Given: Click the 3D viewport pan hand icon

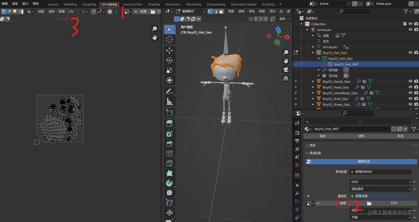Looking at the screenshot, I should tap(286, 61).
